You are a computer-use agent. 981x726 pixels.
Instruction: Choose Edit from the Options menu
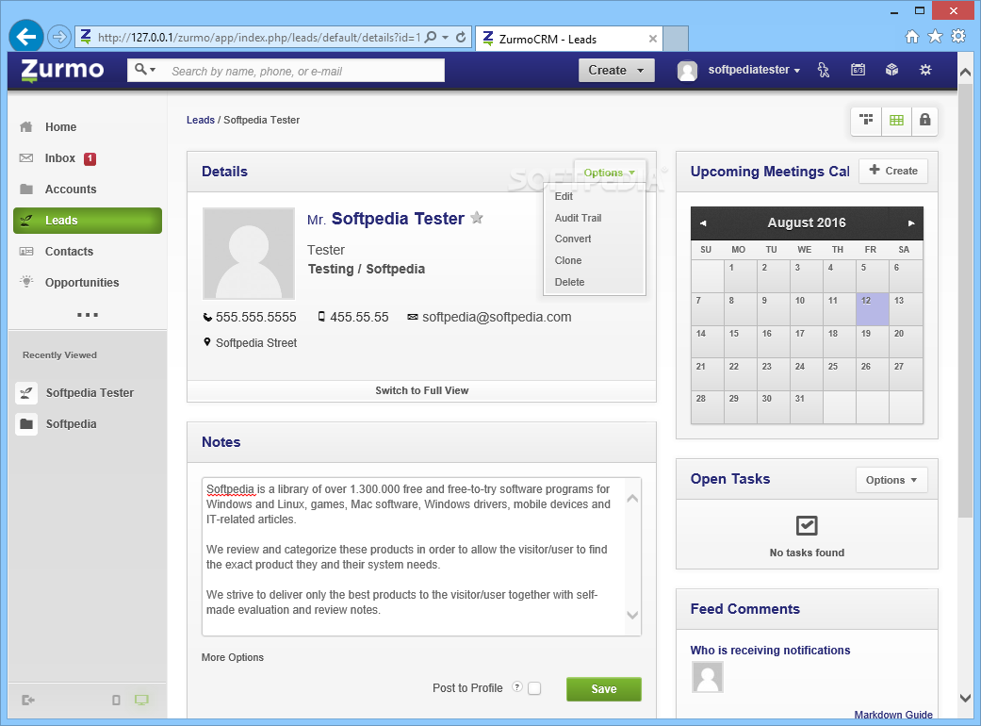pos(564,196)
